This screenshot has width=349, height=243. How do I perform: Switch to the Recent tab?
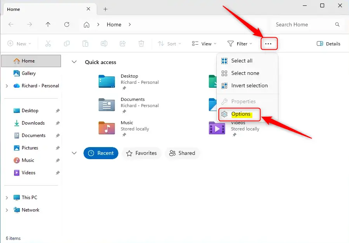[101, 153]
